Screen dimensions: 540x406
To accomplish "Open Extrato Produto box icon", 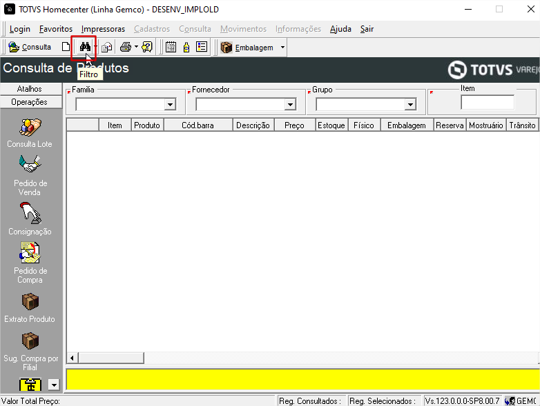I will 30,301.
